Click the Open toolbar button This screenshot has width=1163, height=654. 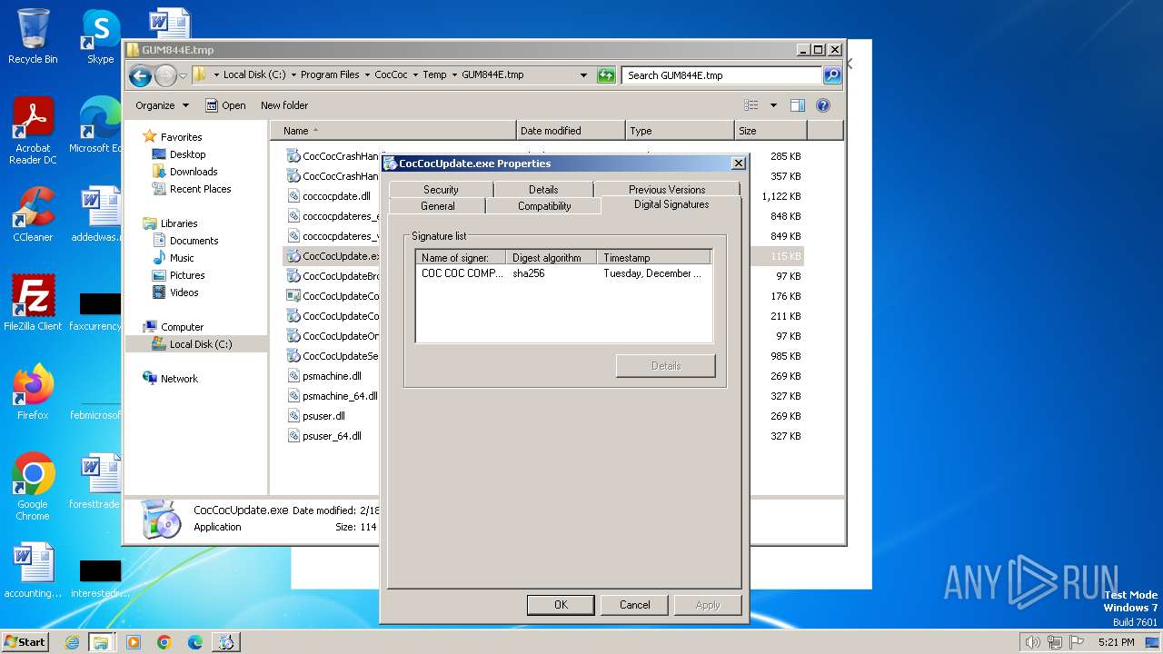click(225, 105)
